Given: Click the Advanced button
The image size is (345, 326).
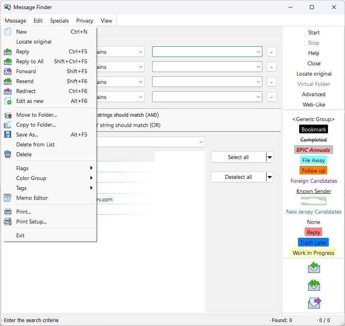Looking at the screenshot, I should click(x=314, y=94).
